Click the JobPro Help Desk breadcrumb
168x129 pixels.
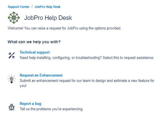tap(47, 7)
